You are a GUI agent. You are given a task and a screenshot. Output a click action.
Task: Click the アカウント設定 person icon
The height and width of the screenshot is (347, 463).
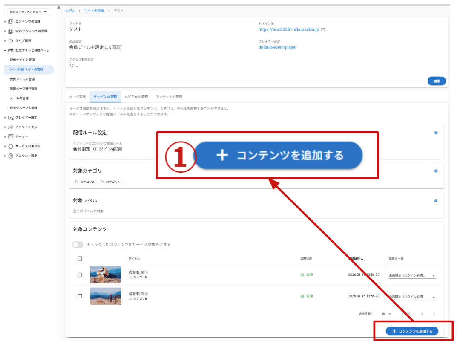[11, 156]
